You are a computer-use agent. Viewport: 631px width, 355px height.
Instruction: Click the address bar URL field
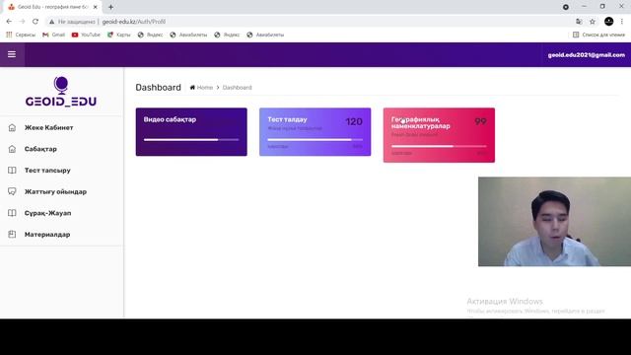click(310, 22)
